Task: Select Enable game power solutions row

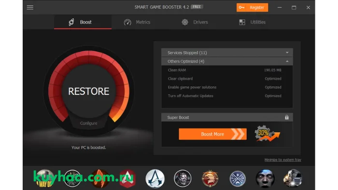Action: pyautogui.click(x=227, y=87)
